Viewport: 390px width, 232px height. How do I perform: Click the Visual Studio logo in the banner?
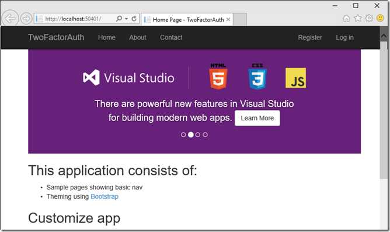pyautogui.click(x=128, y=78)
